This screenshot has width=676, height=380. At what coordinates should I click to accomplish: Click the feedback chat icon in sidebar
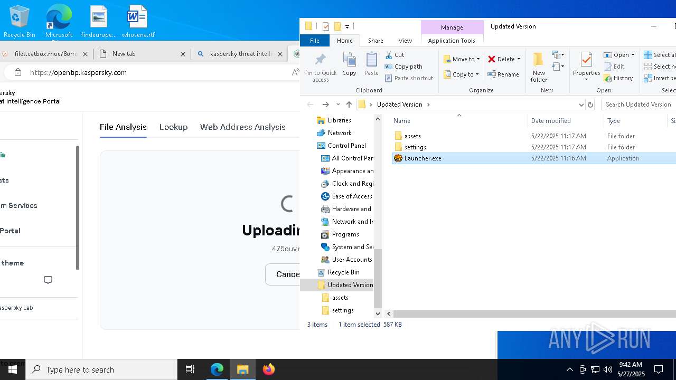pos(48,280)
